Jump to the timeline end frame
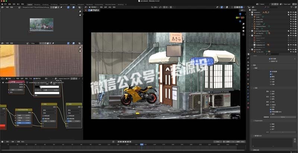This screenshot has height=153, width=298. (130, 141)
